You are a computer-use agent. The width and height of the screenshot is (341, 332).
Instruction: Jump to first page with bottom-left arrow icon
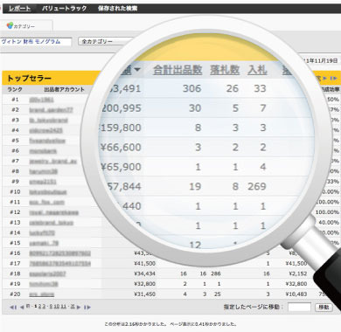tap(13, 307)
